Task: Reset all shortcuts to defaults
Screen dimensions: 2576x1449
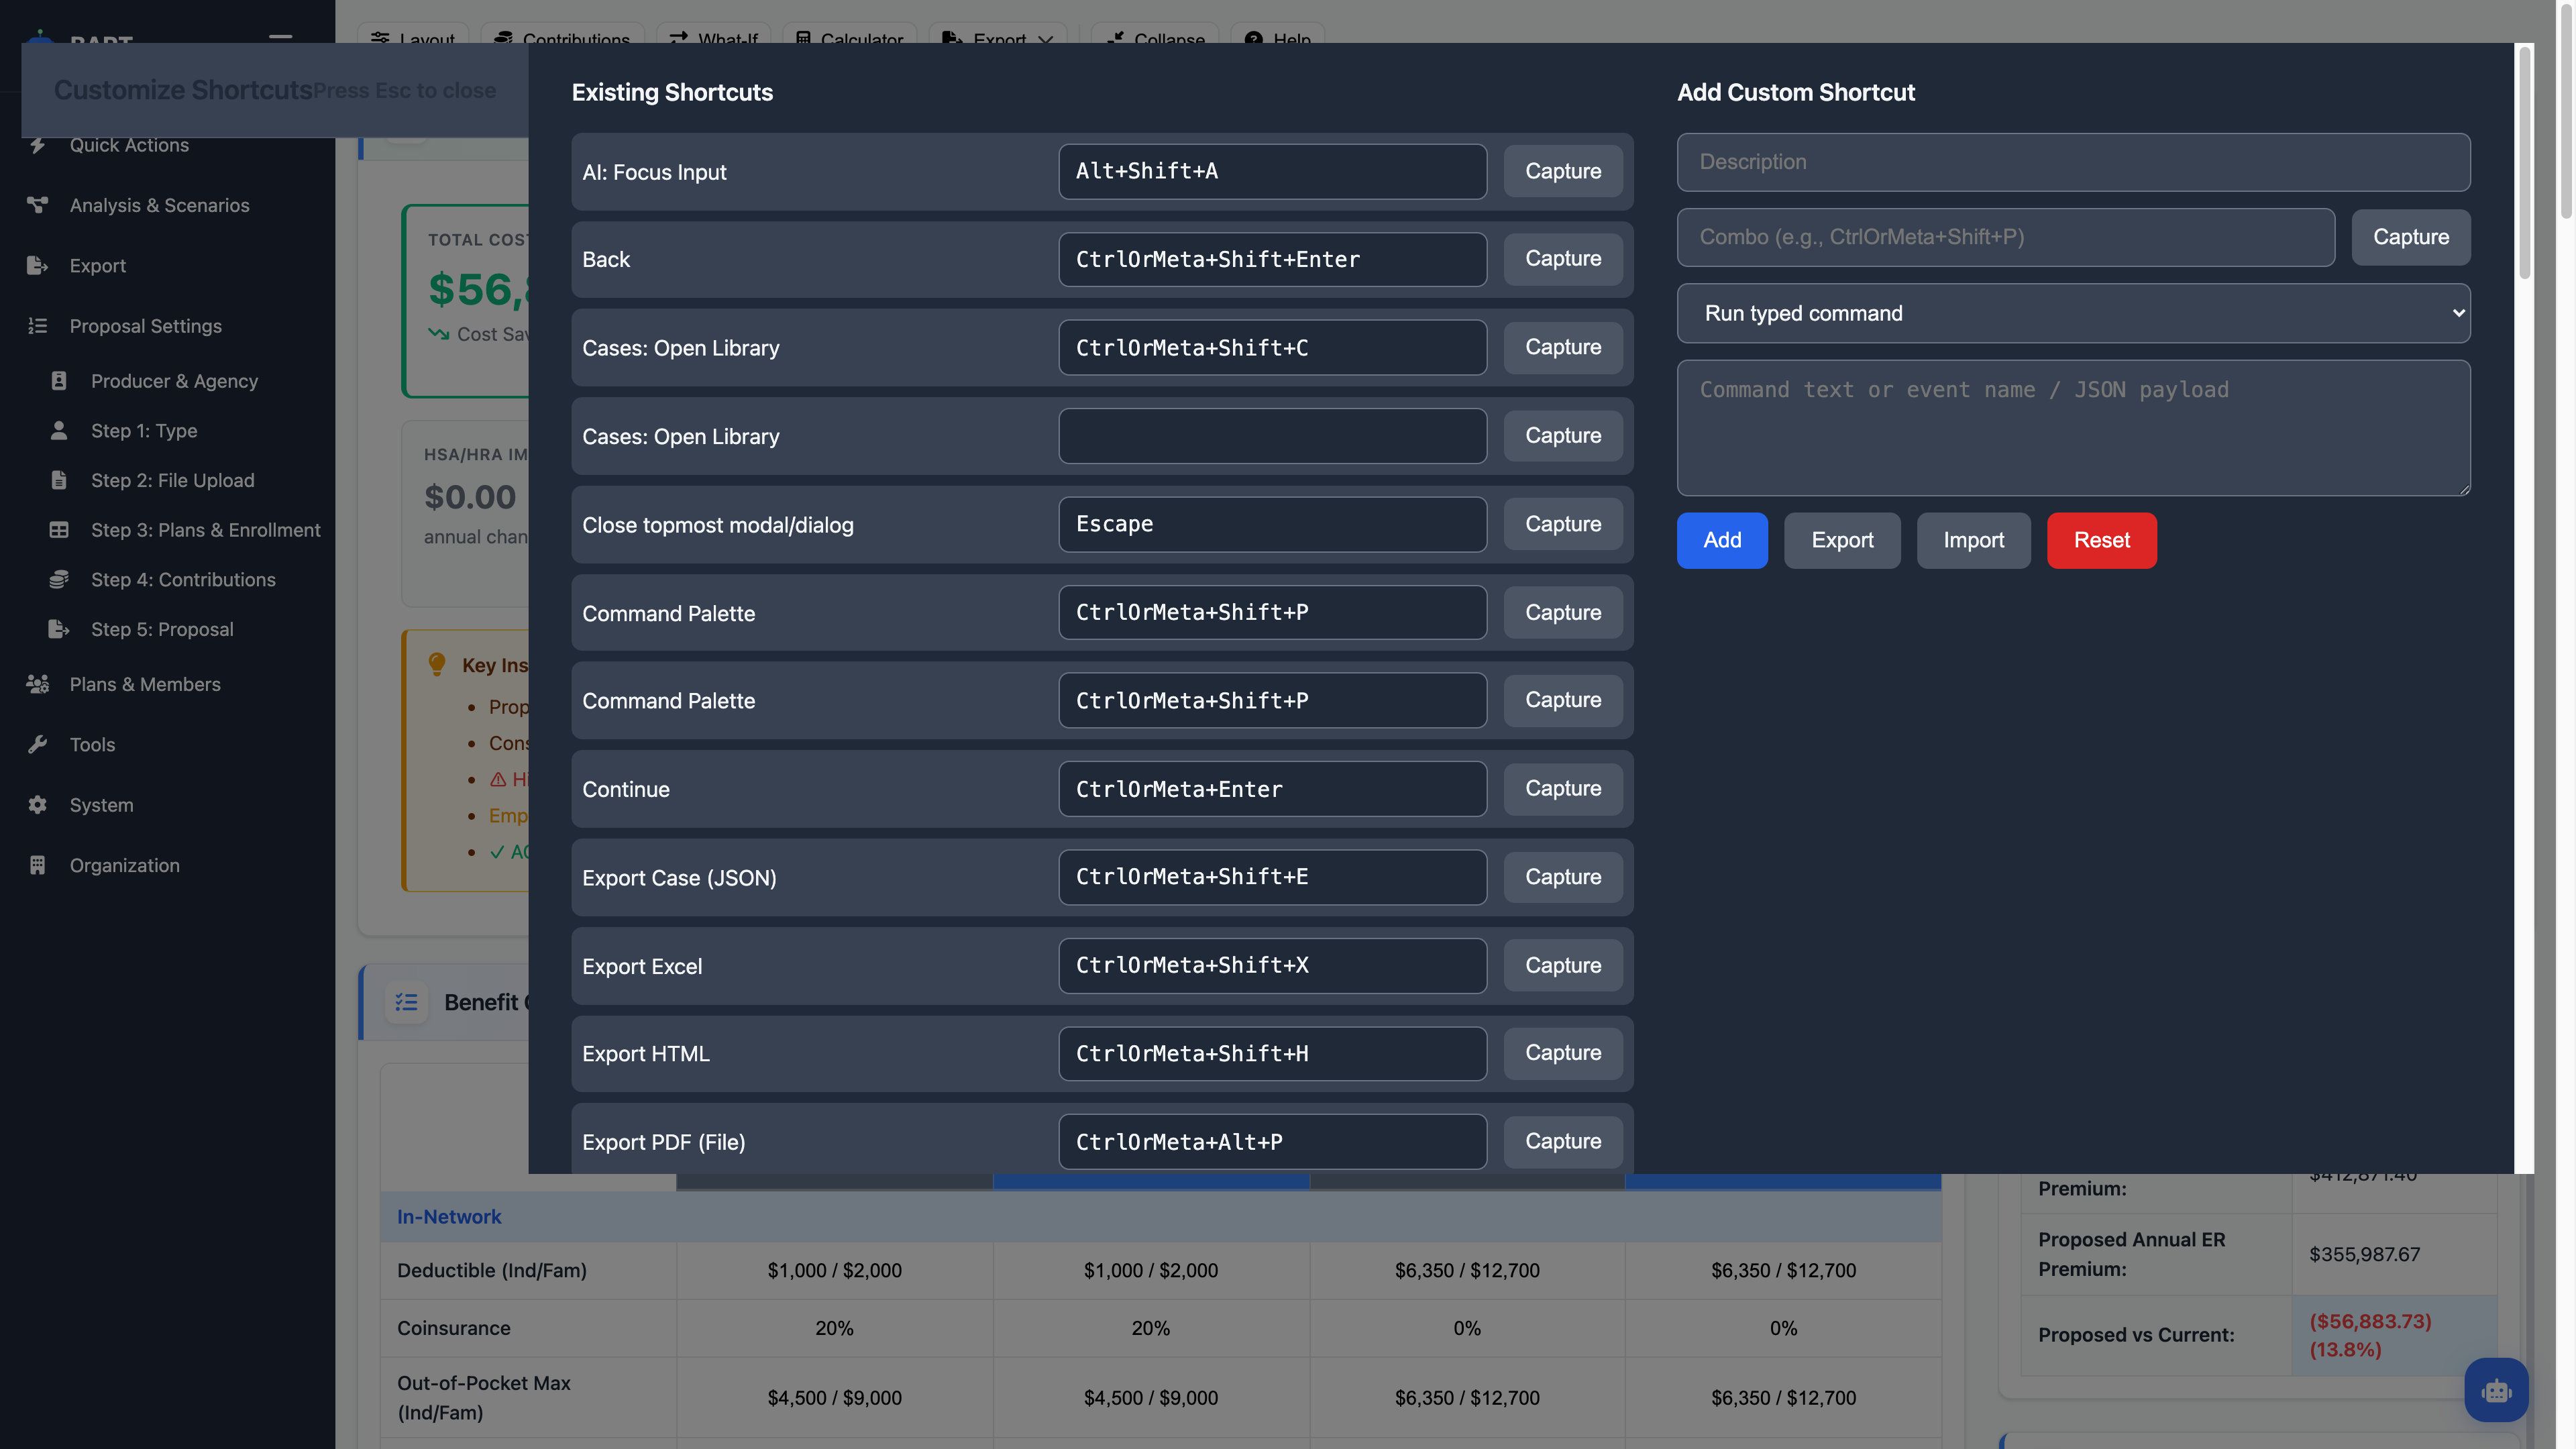Action: coord(2101,540)
